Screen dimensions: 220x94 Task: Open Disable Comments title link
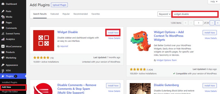click(x=77, y=89)
